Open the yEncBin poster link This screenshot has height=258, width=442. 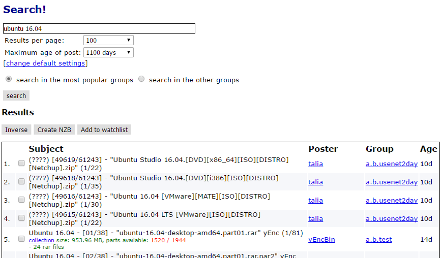point(321,239)
